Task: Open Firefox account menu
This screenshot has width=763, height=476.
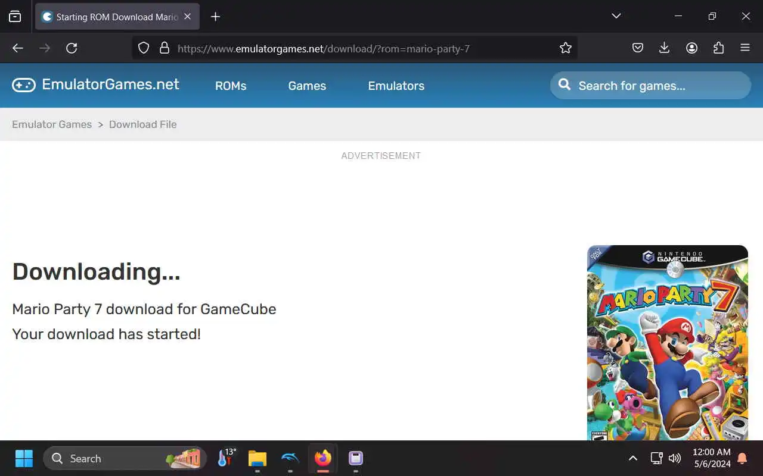Action: point(691,48)
